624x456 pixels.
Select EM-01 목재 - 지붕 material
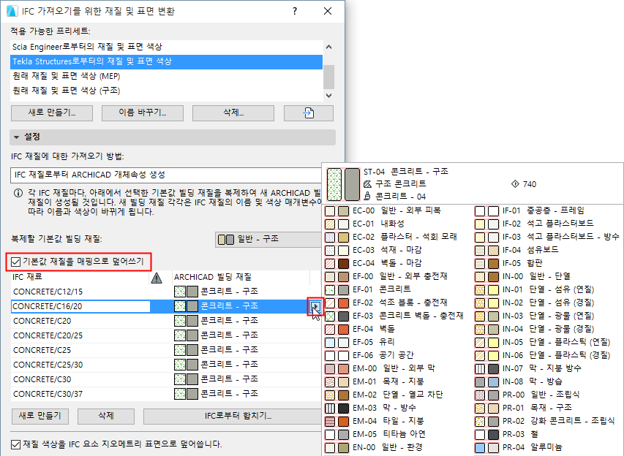pos(396,381)
